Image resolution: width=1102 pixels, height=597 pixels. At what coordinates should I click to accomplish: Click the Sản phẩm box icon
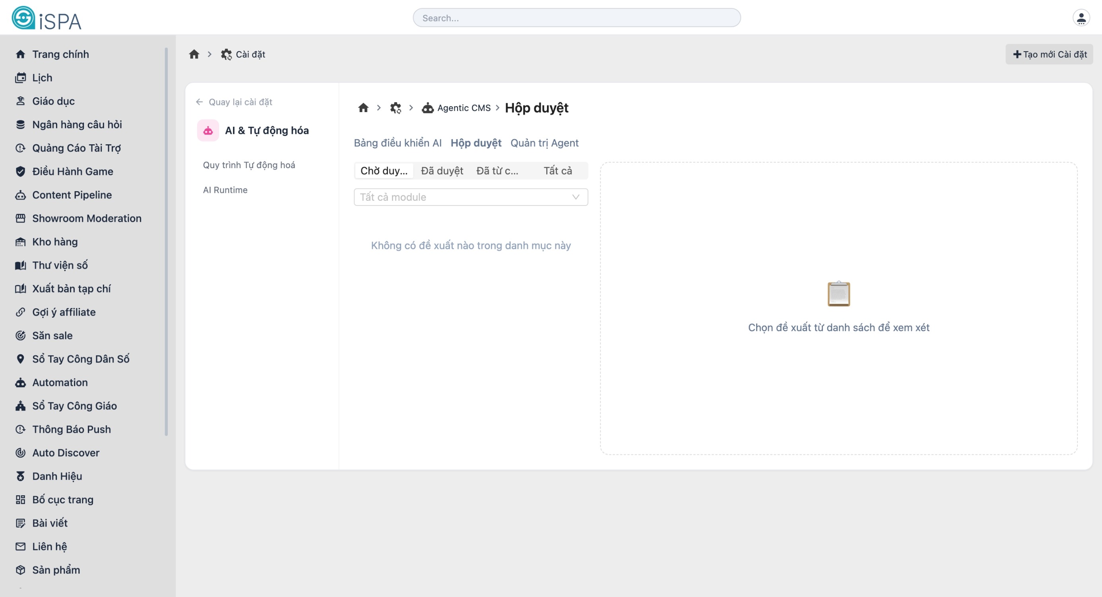point(21,570)
